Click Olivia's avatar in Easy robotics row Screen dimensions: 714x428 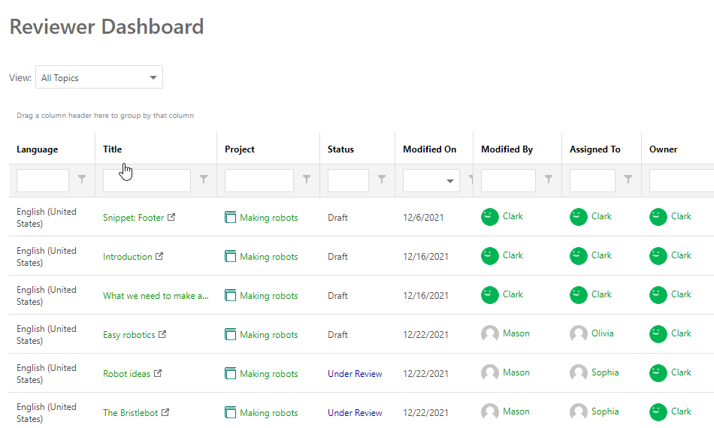579,334
